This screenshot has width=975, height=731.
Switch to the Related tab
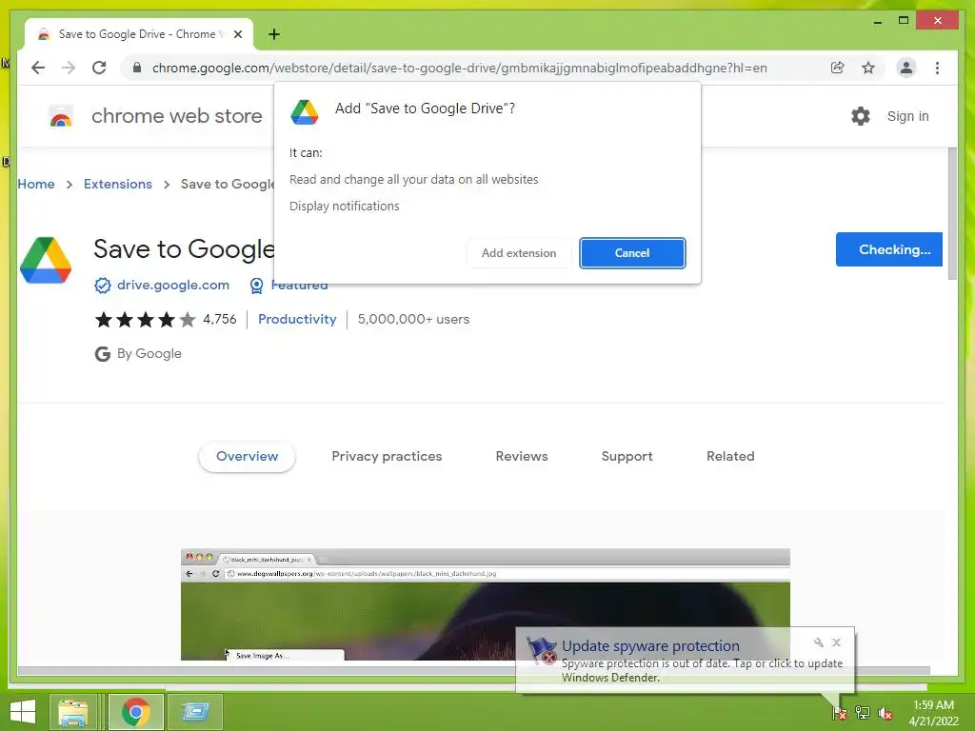click(730, 456)
